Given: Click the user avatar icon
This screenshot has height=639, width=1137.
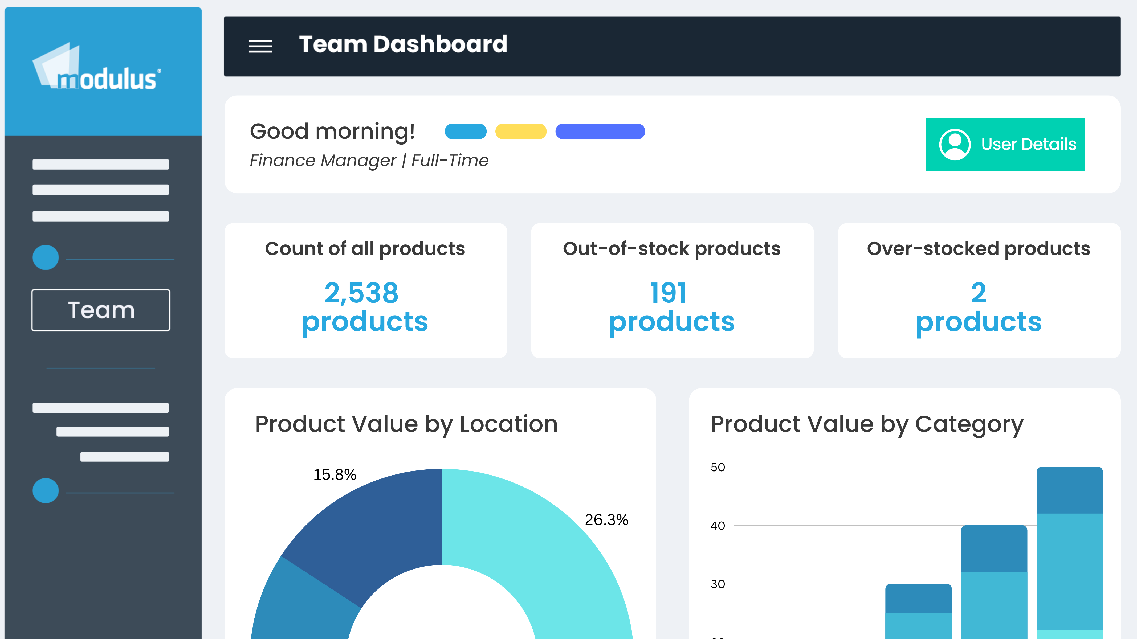Looking at the screenshot, I should pyautogui.click(x=955, y=144).
